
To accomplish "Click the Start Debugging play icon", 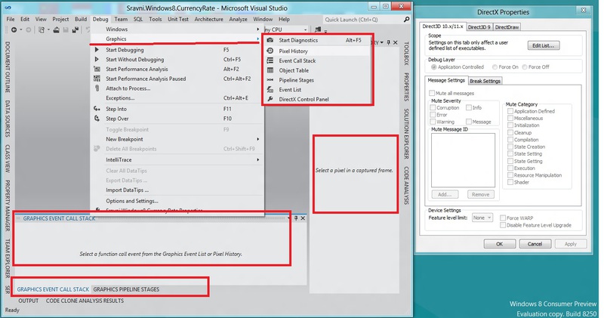I will click(x=97, y=50).
